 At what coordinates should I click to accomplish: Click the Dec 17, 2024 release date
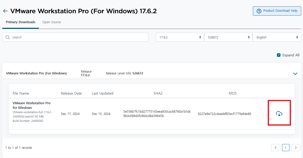[70, 114]
